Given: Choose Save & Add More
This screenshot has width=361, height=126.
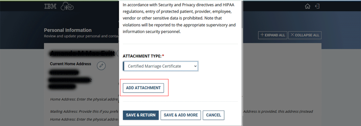Looking at the screenshot, I should point(181,115).
